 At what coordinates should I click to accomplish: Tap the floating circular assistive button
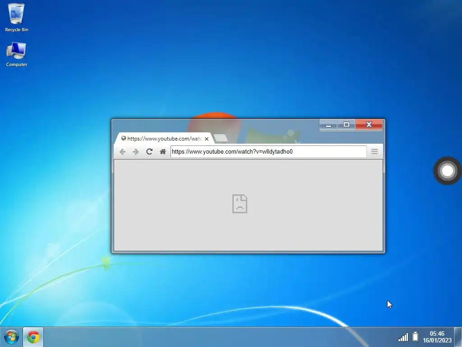coord(447,171)
